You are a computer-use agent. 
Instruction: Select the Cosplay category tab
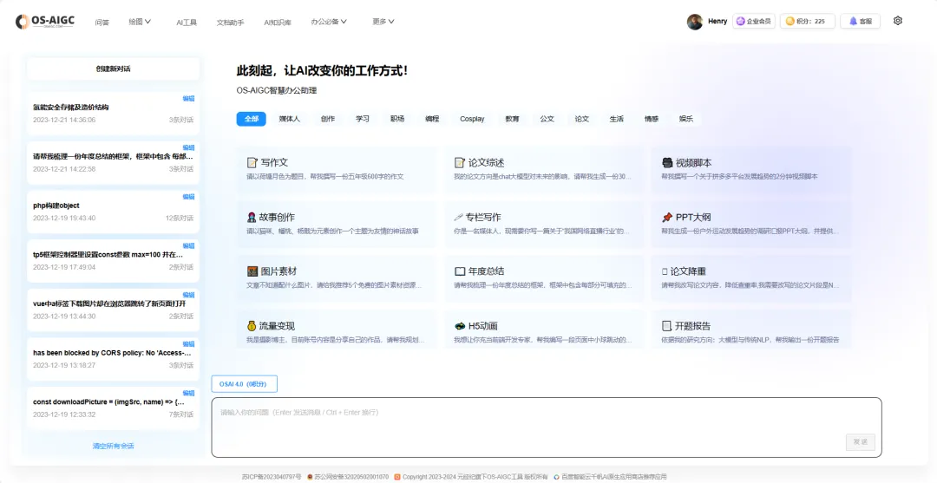[x=472, y=119]
